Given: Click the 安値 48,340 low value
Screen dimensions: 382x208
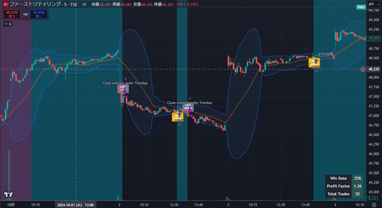Looking at the screenshot, I should click(x=143, y=4).
